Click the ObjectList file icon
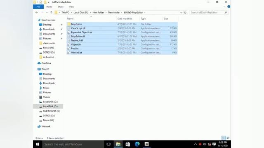264x148 pixels. tap(69, 44)
